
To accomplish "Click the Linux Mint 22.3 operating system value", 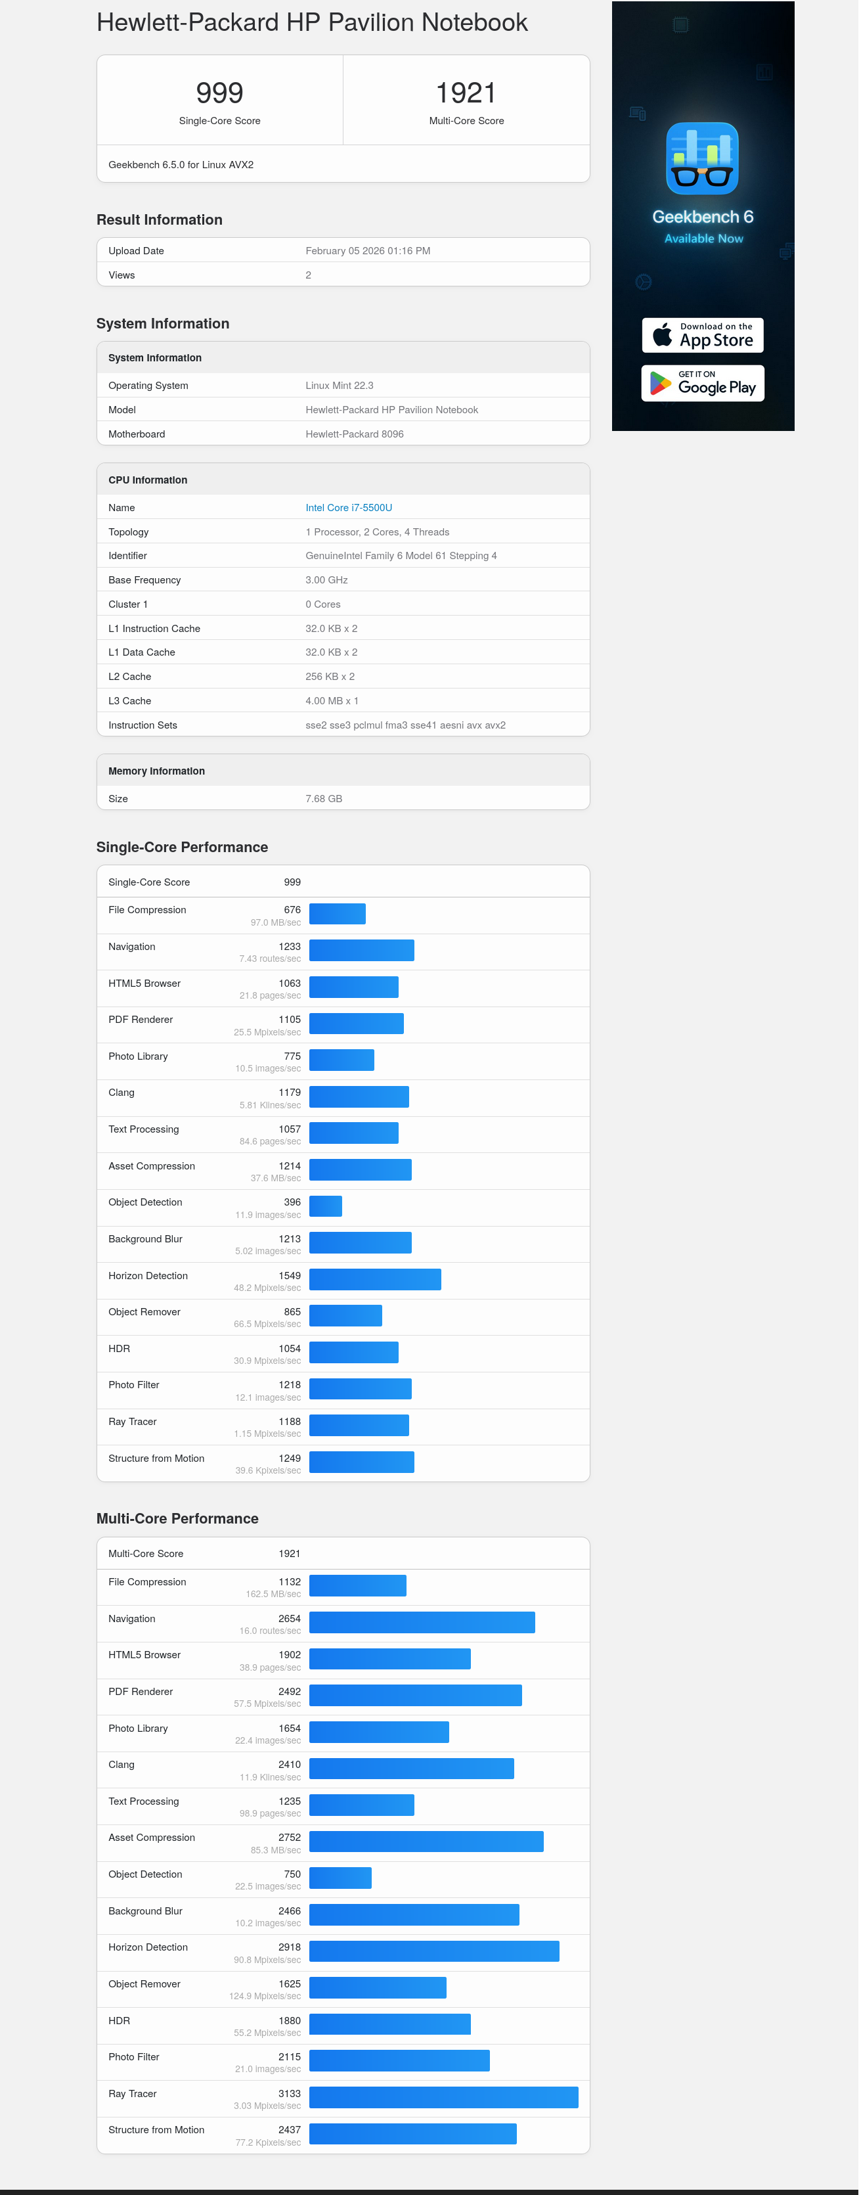I will (x=339, y=385).
